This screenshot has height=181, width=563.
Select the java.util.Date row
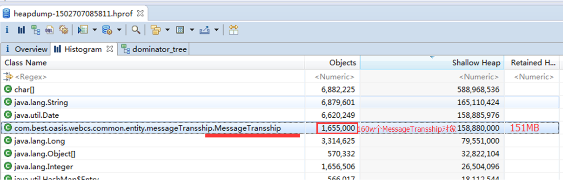tap(280, 115)
